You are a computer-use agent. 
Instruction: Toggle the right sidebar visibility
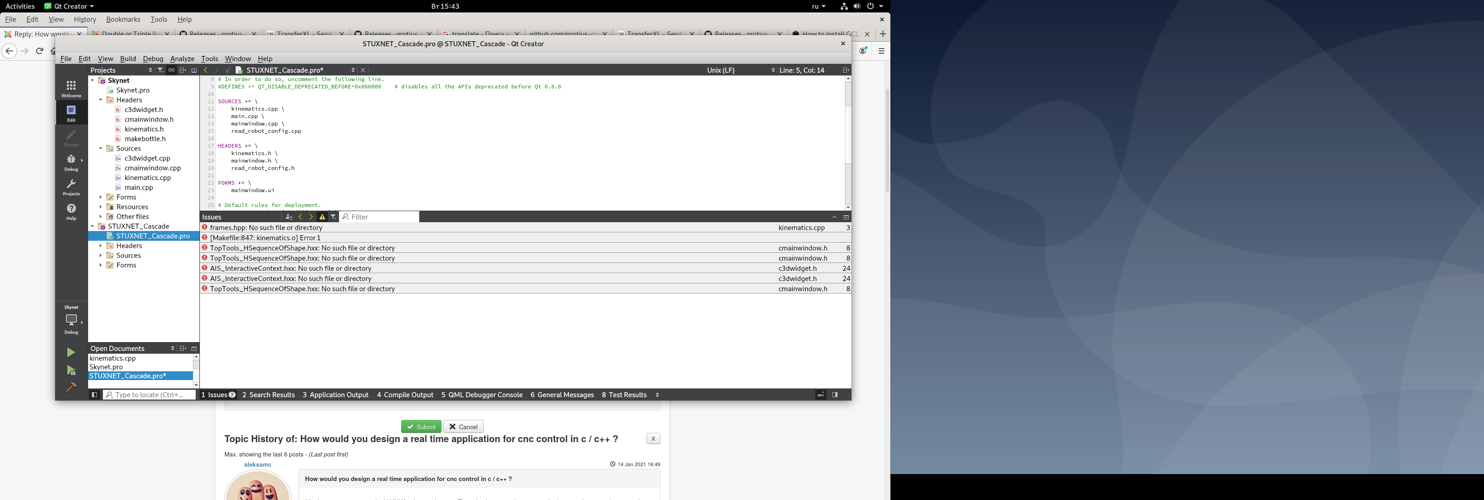tap(835, 395)
